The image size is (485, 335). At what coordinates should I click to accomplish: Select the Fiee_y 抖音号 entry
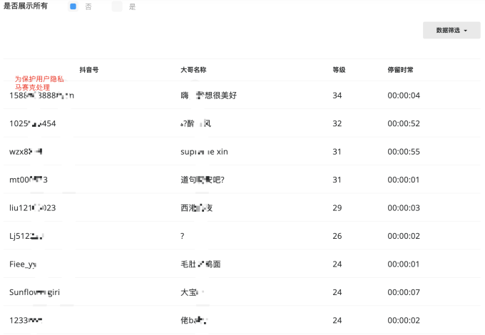23,264
